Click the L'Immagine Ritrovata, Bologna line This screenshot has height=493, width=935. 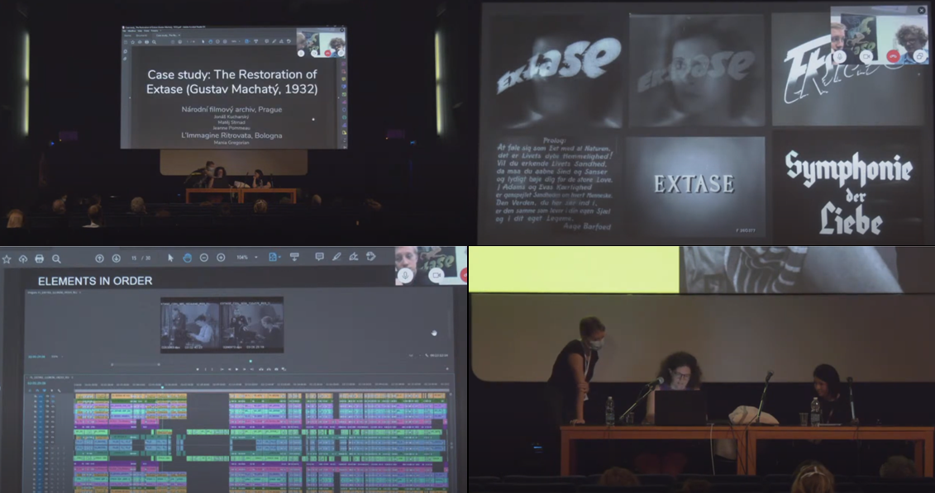pyautogui.click(x=232, y=135)
